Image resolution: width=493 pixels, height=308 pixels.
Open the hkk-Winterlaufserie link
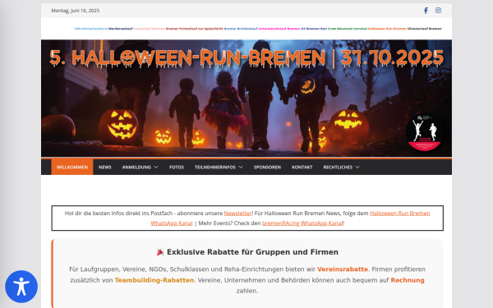point(91,29)
